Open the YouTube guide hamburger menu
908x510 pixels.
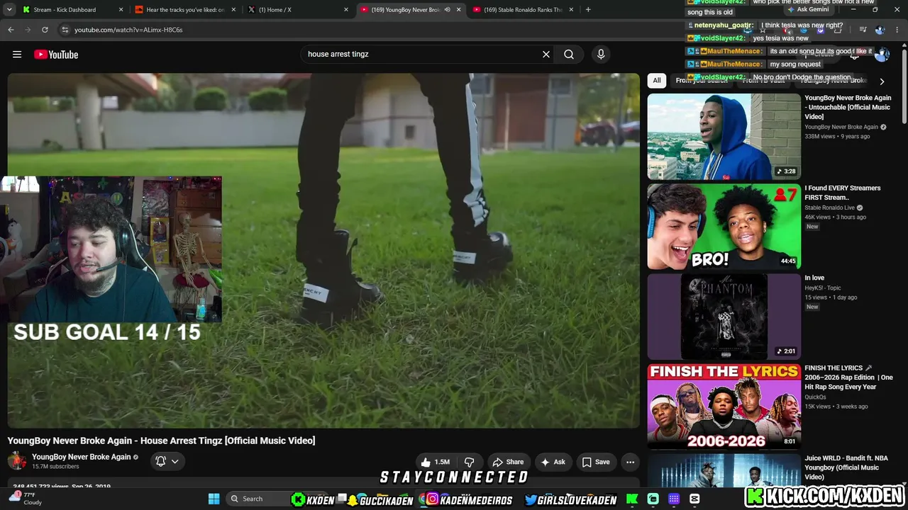pos(17,55)
